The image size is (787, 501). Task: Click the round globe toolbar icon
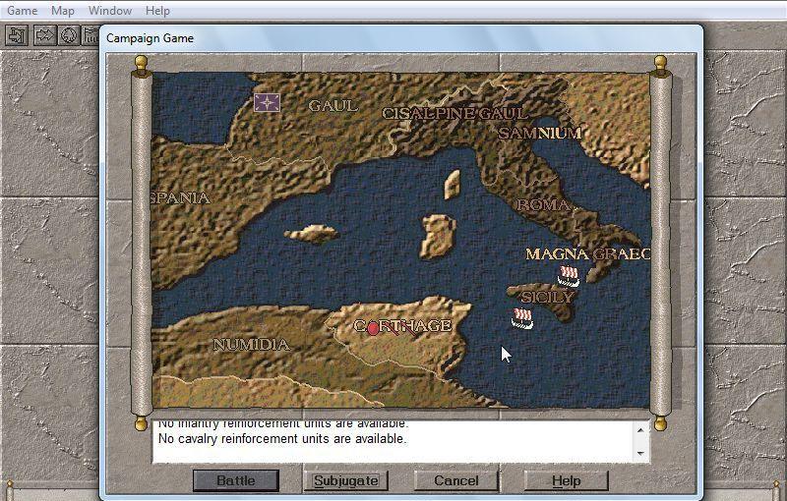(69, 35)
